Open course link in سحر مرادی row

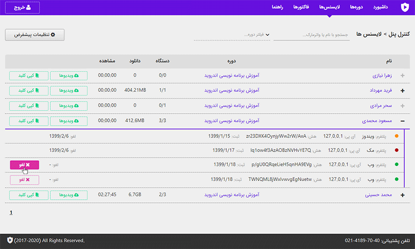click(231, 105)
